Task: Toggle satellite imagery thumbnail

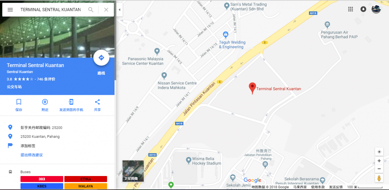Action: [133, 171]
